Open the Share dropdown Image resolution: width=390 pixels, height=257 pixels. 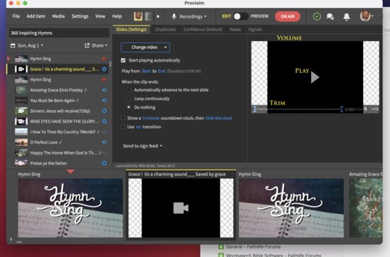click(x=96, y=45)
